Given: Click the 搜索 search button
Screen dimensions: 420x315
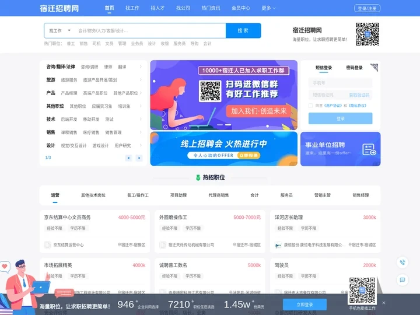Looking at the screenshot, I should (243, 30).
